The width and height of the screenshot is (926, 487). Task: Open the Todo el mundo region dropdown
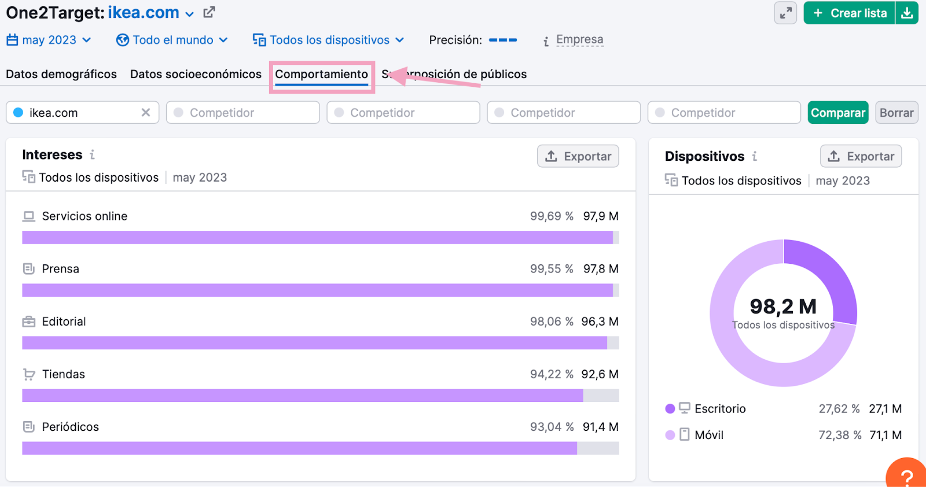(172, 40)
